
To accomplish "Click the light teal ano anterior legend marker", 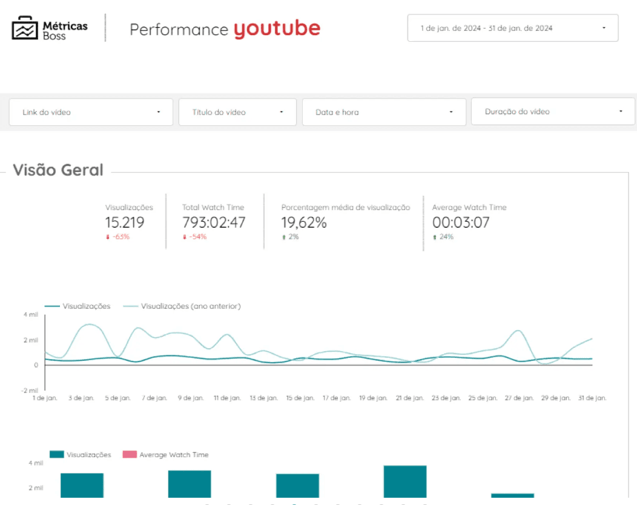I will coord(132,306).
